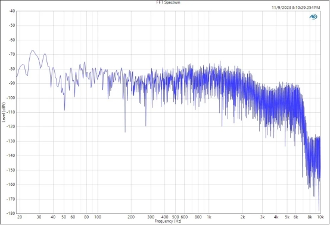Click the -180 tick label on level axis

11,213
